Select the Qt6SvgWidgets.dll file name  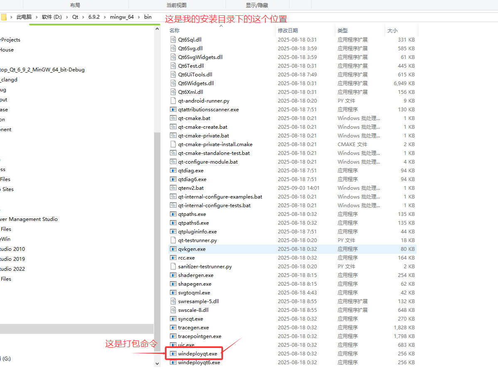(201, 57)
